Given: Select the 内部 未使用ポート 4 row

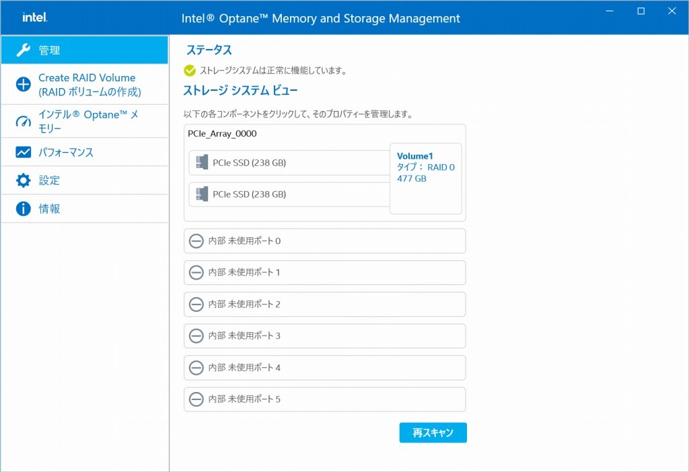Looking at the screenshot, I should 324,367.
